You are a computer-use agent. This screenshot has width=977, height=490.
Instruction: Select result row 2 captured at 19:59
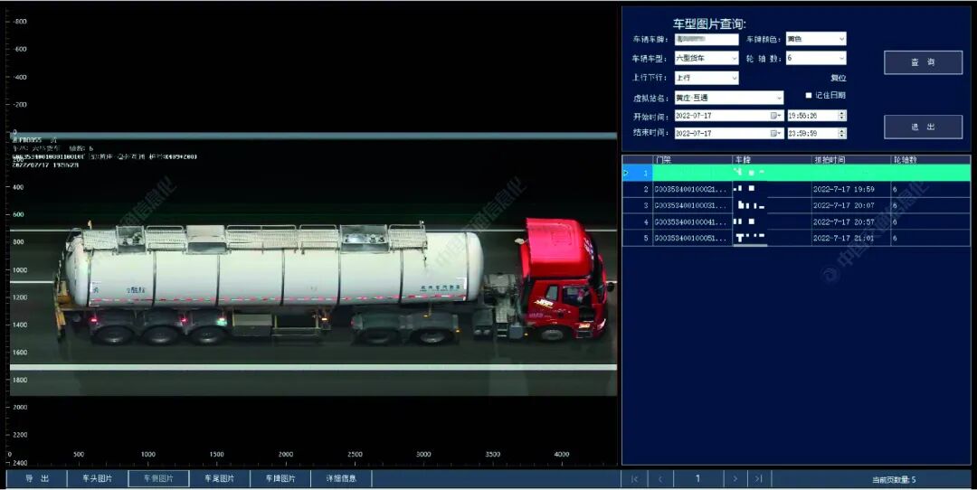(x=796, y=189)
